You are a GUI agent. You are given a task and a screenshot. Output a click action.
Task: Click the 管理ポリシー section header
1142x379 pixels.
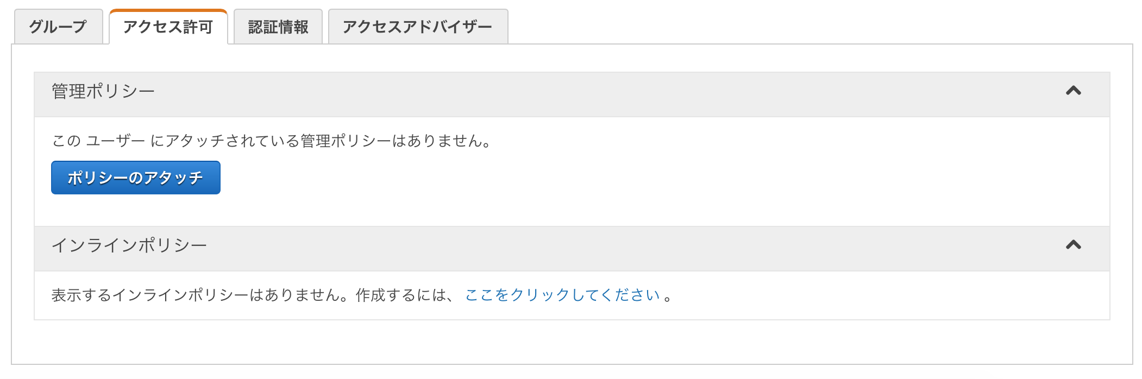[101, 90]
